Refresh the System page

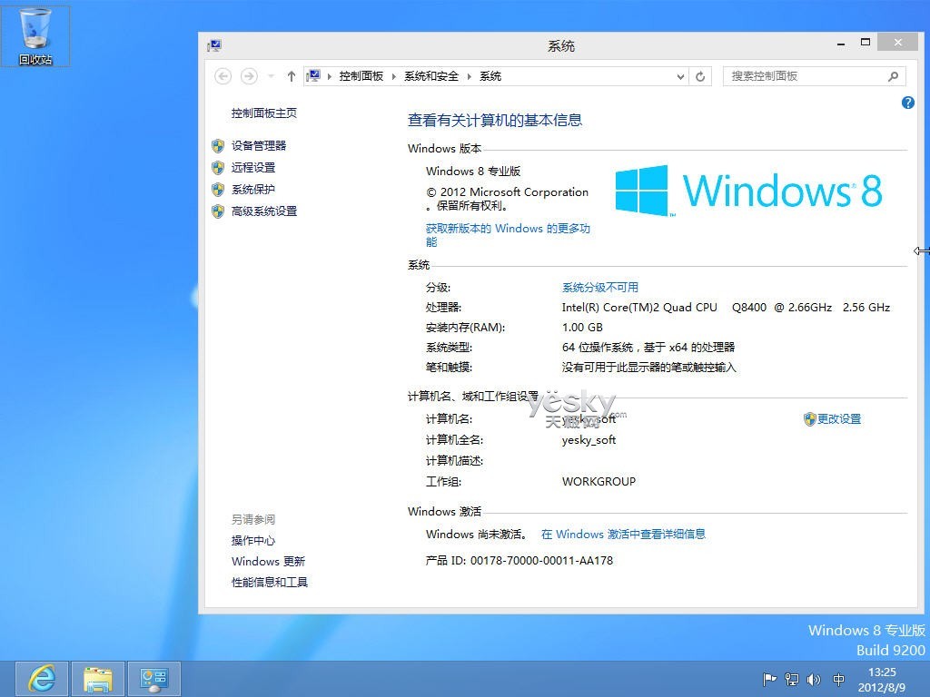700,76
